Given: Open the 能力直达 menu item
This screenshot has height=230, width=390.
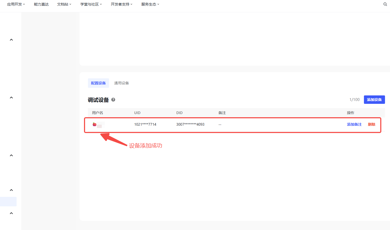Looking at the screenshot, I should pyautogui.click(x=41, y=4).
